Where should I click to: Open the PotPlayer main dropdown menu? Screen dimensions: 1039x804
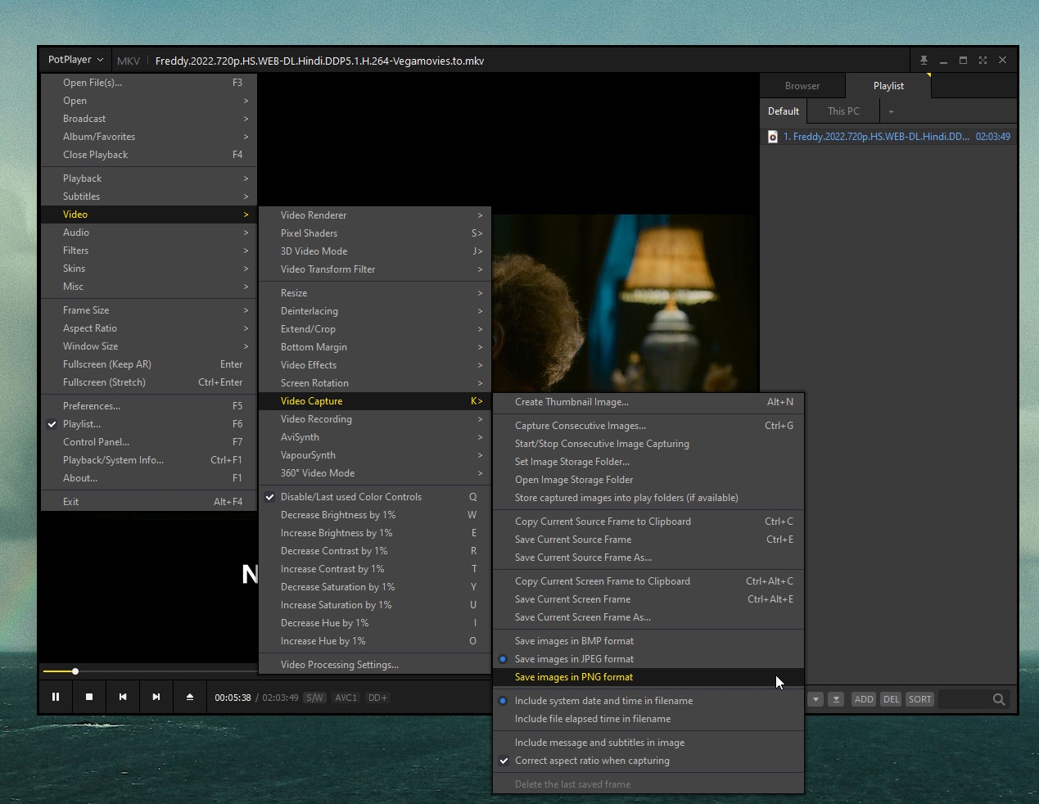(74, 60)
